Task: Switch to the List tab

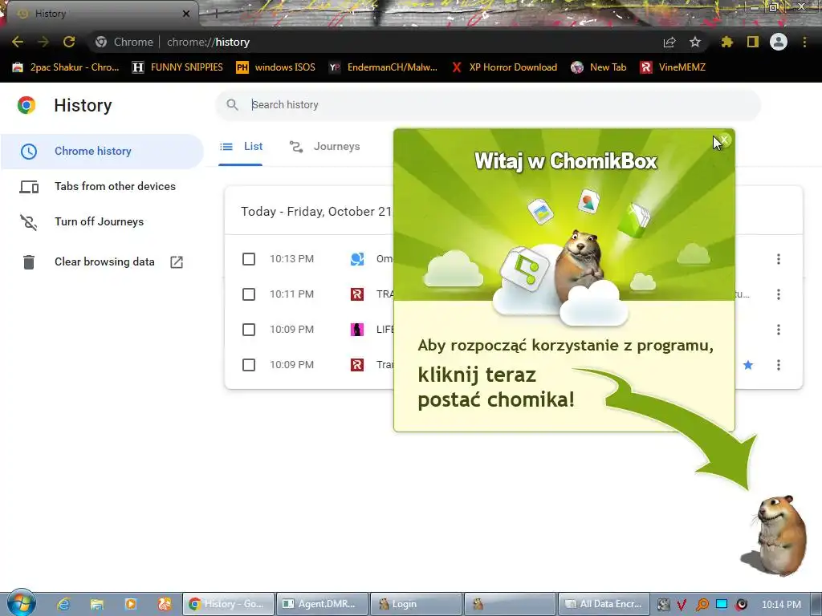Action: point(241,147)
